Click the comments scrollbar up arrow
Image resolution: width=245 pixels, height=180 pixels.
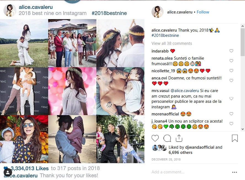(x=243, y=26)
